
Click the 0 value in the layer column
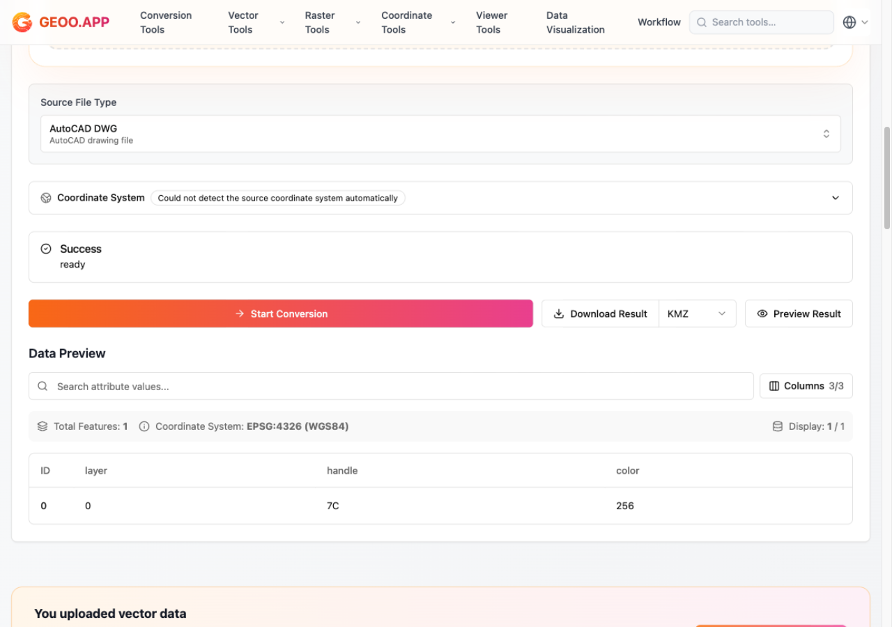[x=88, y=506]
